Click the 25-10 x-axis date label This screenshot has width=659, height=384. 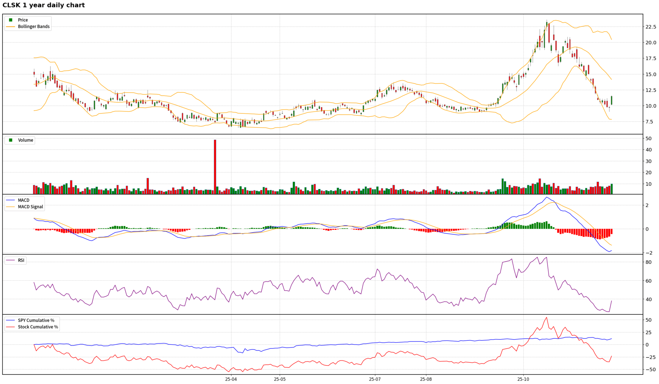tap(523, 379)
